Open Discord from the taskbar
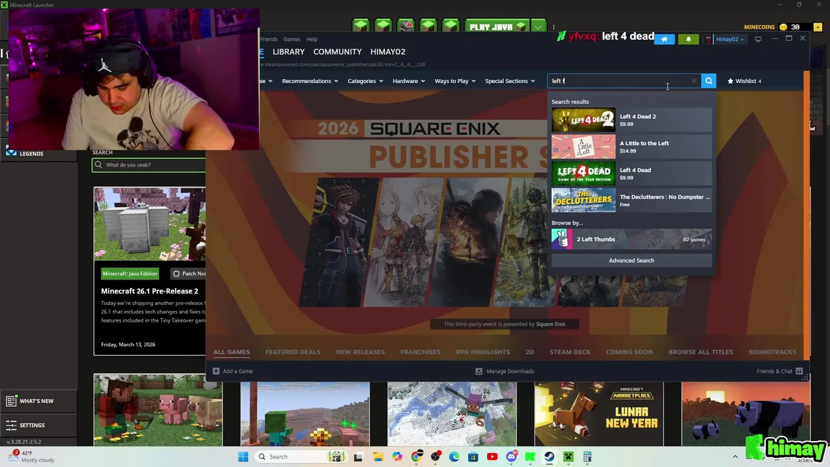830x467 pixels. click(512, 457)
